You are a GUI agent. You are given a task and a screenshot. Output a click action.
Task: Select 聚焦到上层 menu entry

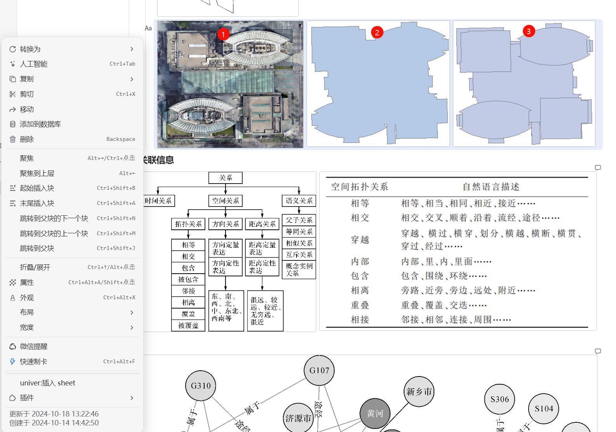(37, 173)
